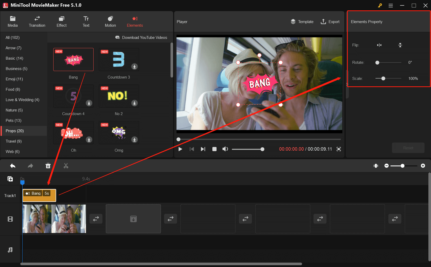
Task: Click the key activation icon
Action: (x=380, y=5)
